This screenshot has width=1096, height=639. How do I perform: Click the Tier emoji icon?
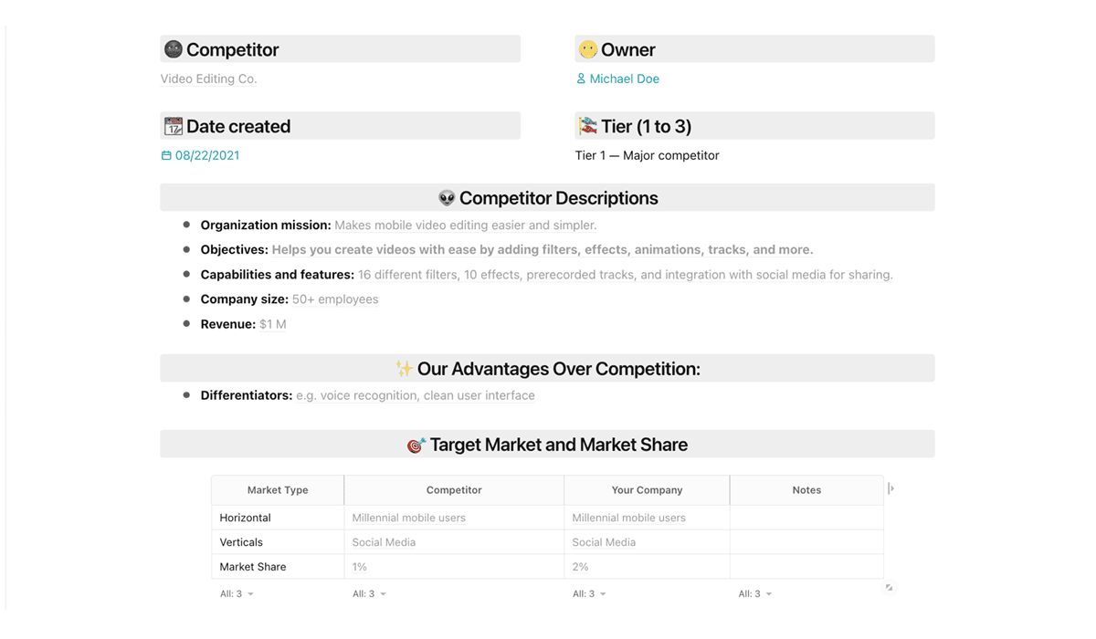point(587,126)
